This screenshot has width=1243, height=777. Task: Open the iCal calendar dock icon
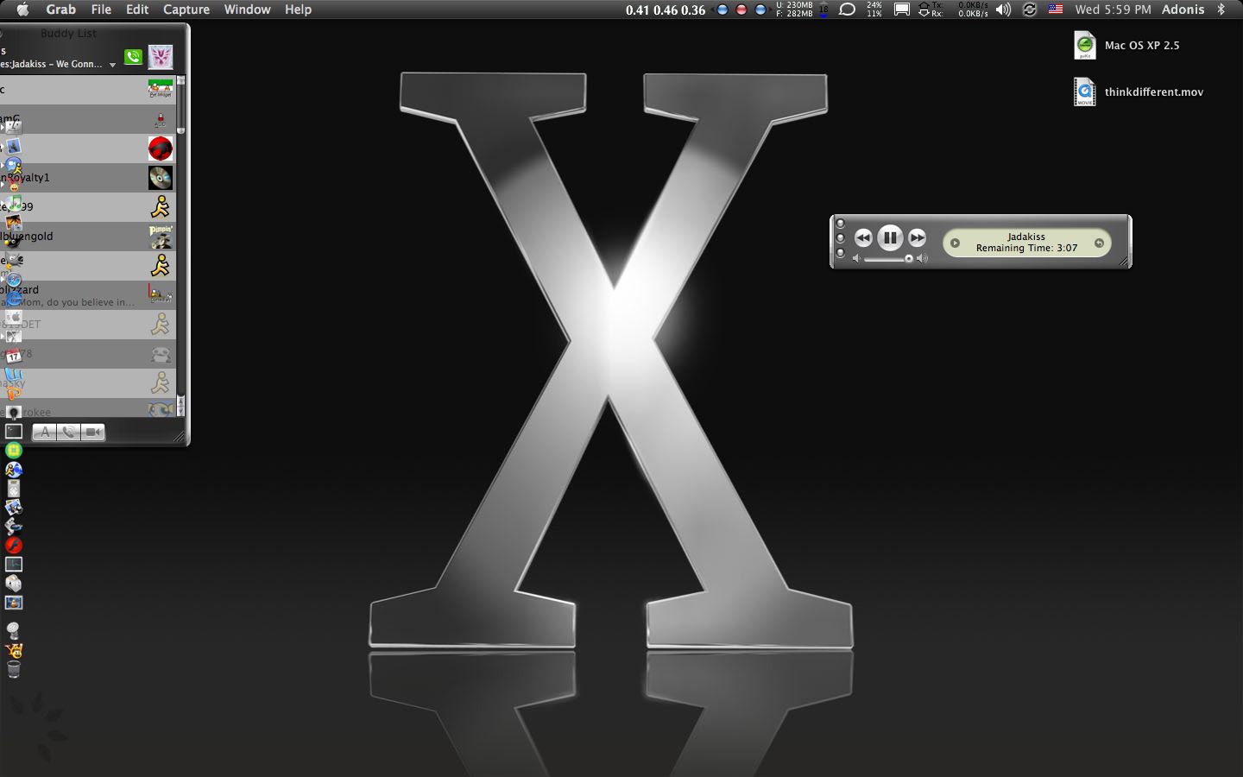[14, 355]
